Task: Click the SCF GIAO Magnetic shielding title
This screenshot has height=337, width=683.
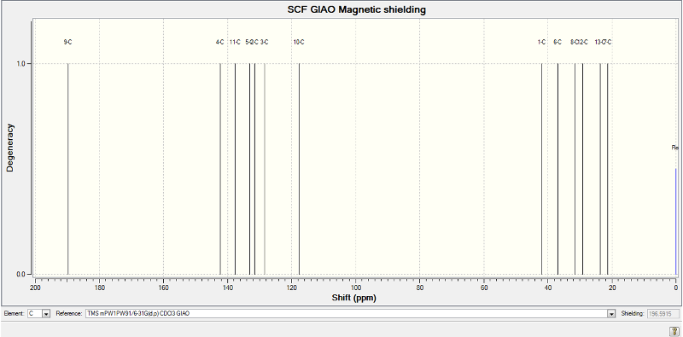Action: [x=356, y=9]
